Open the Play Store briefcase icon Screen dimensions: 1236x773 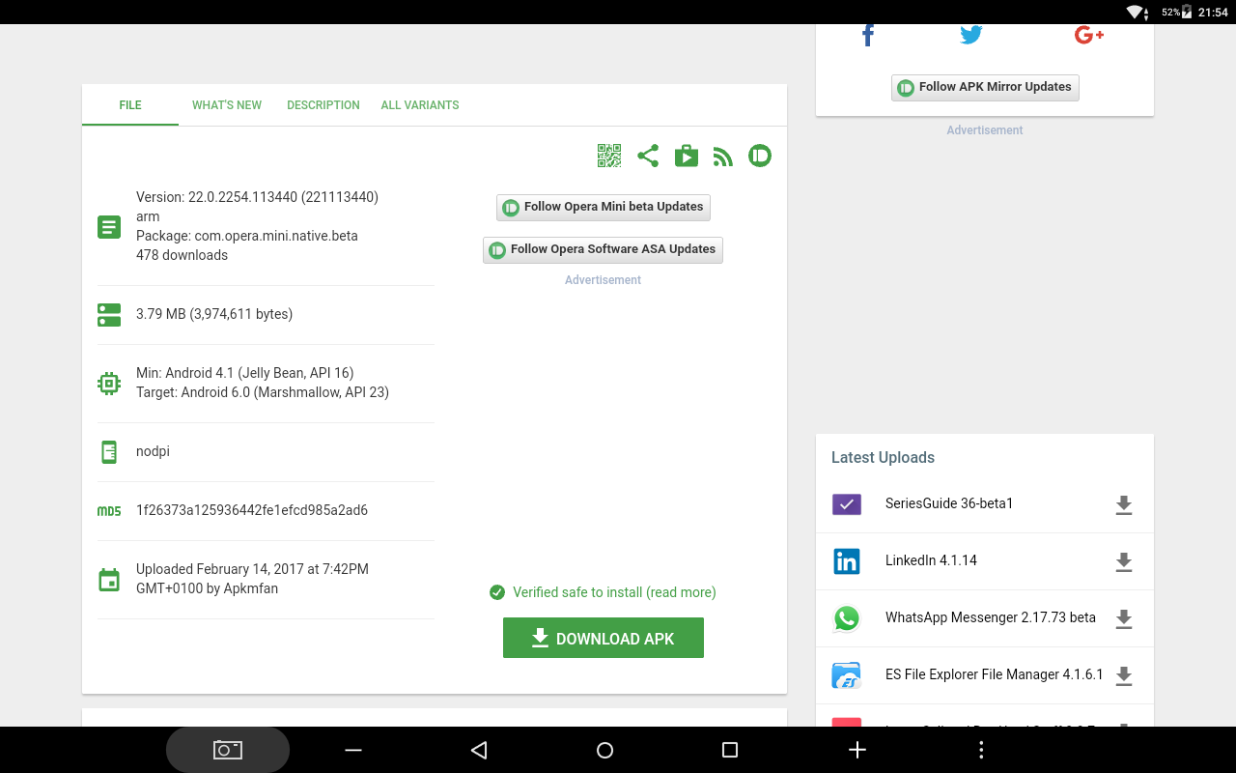click(x=687, y=156)
